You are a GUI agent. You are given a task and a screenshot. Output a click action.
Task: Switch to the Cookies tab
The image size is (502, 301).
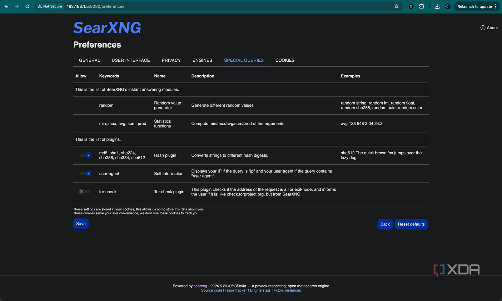click(x=285, y=60)
